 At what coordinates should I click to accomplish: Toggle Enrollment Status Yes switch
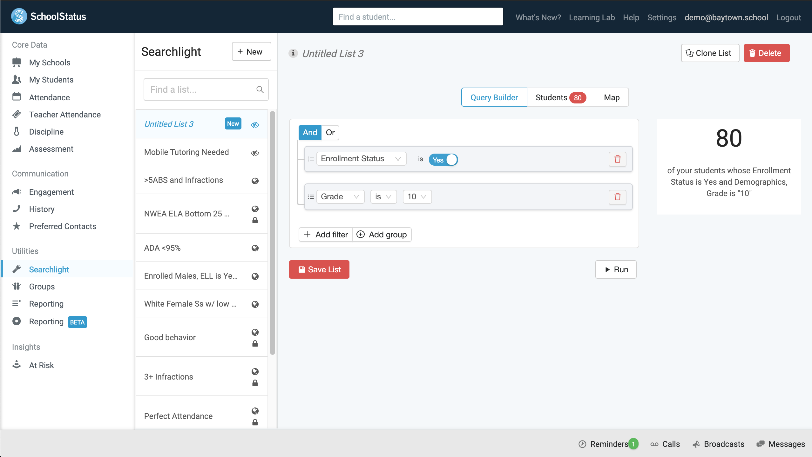pyautogui.click(x=443, y=160)
